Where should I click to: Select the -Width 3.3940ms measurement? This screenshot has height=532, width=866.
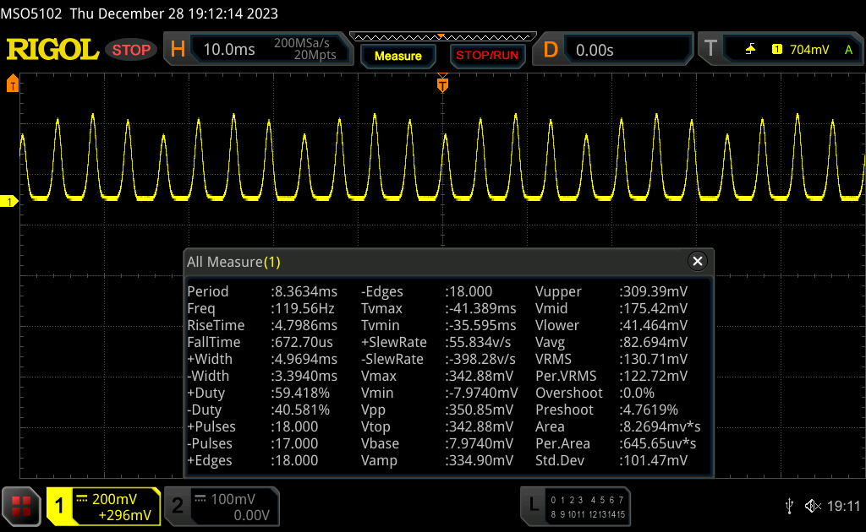point(262,376)
